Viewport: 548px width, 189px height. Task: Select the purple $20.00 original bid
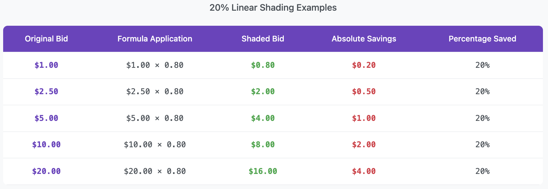click(46, 171)
